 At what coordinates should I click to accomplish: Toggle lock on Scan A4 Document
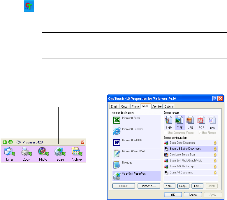pyautogui.click(x=215, y=173)
